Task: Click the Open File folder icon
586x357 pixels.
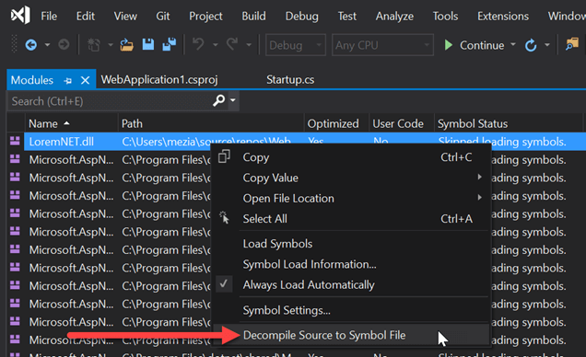Action: tap(127, 45)
